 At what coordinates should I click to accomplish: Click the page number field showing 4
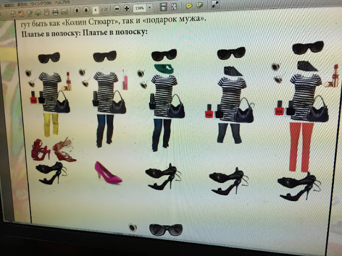tap(95, 10)
